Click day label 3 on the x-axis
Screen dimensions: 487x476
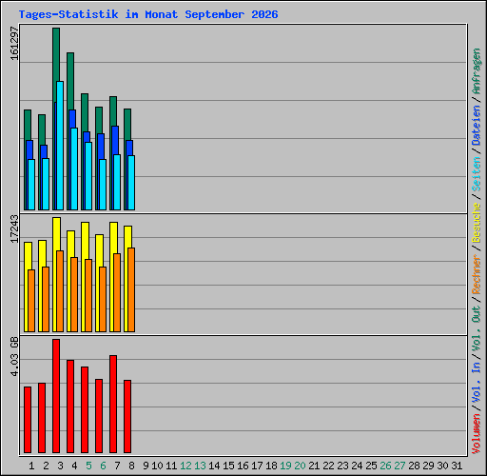(60, 466)
